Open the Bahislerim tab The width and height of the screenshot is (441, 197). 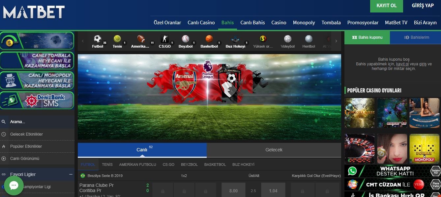point(415,37)
